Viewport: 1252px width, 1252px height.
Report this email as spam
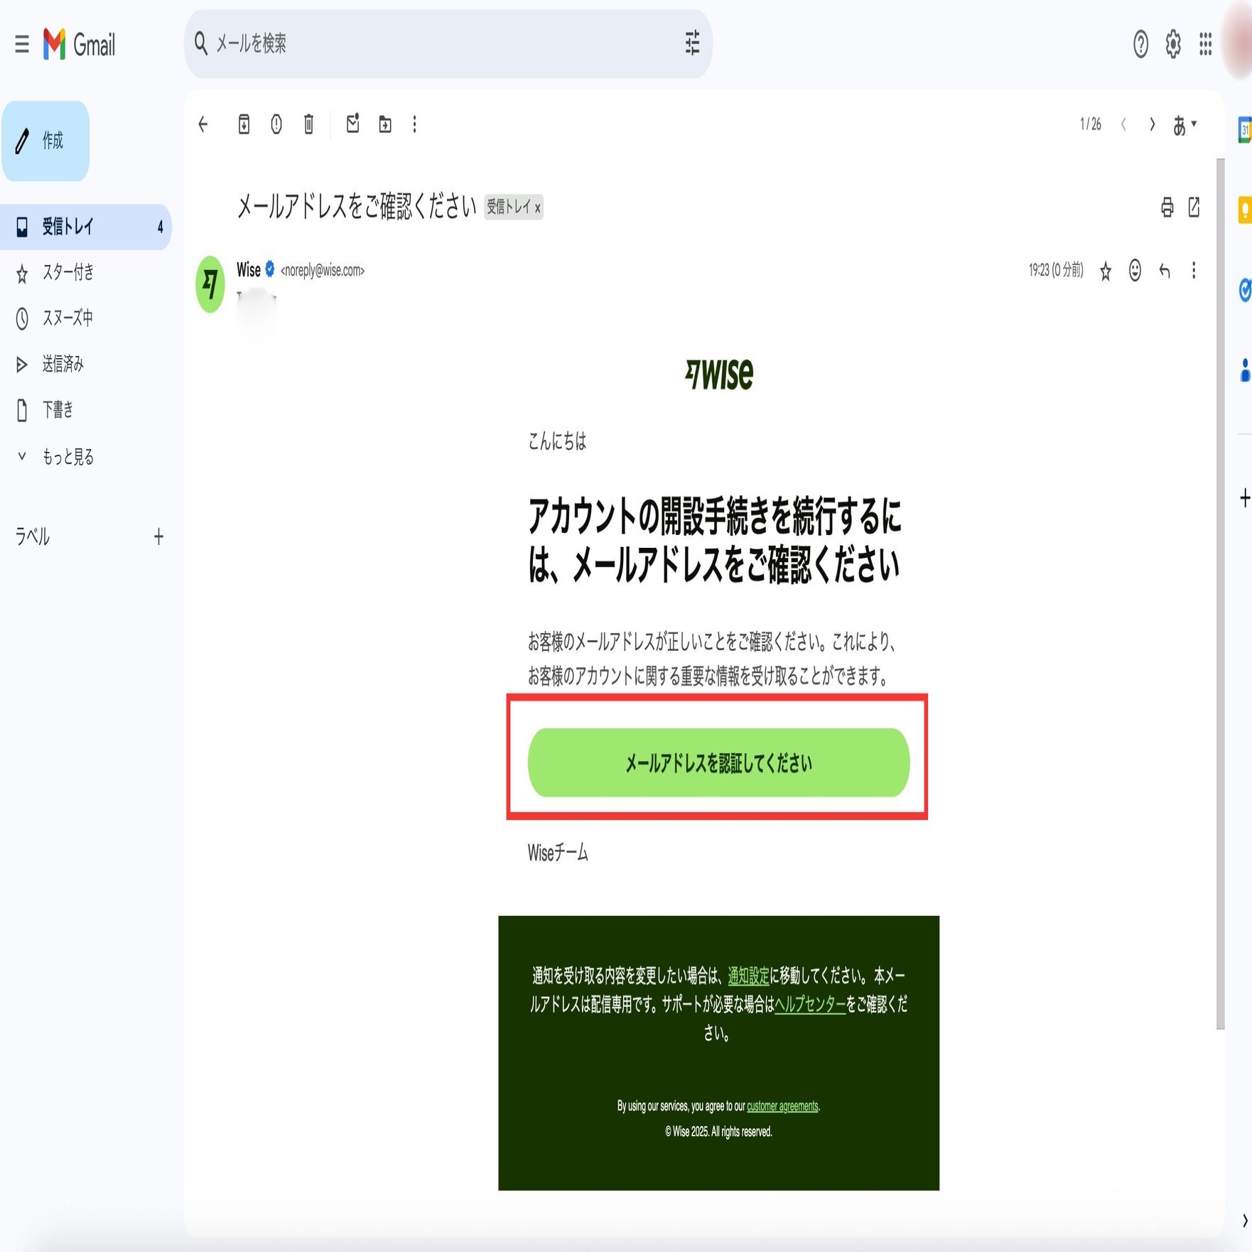[x=276, y=125]
